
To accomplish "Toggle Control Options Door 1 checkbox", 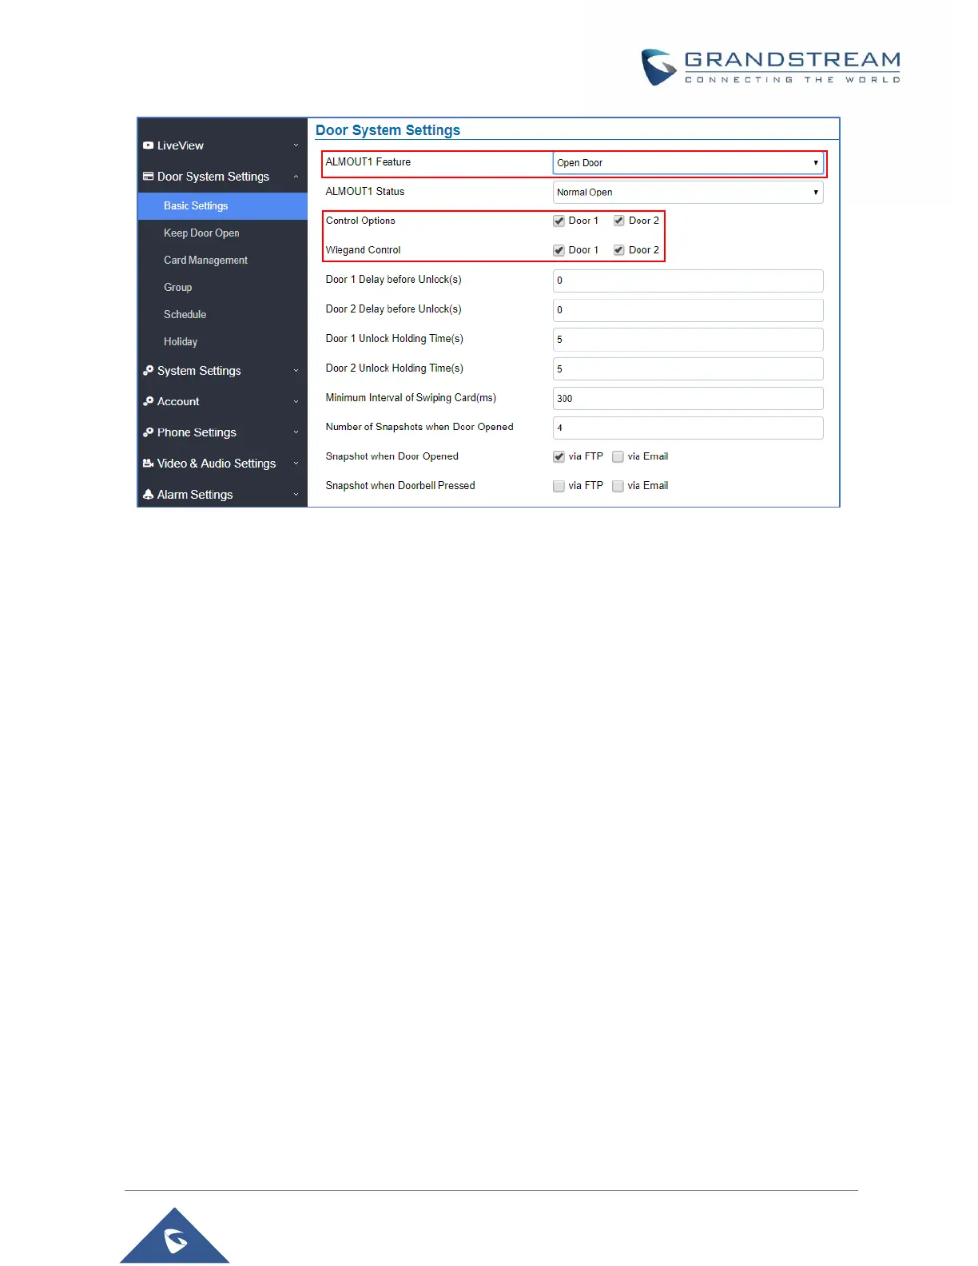I will click(559, 221).
